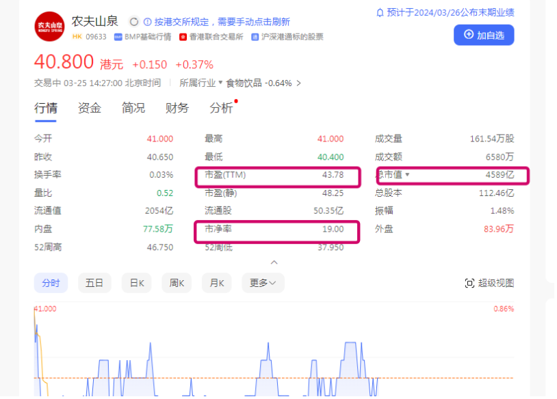Image resolution: width=557 pixels, height=399 pixels.
Task: Expand the 总市值 dropdown arrow
Action: pyautogui.click(x=407, y=174)
